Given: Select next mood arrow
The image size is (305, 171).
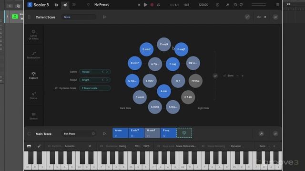Looking at the screenshot, I should pyautogui.click(x=107, y=80).
